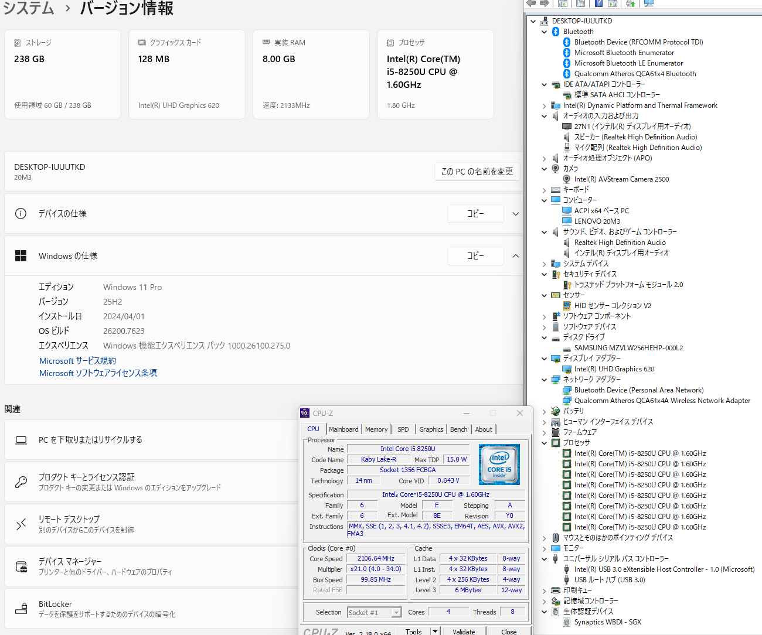
Task: Open the Socket #1 selection dropdown
Action: coord(396,613)
